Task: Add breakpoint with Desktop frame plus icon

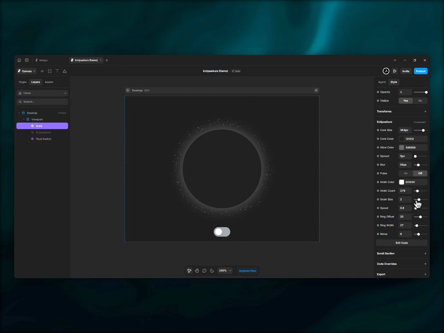Action: tap(316, 90)
